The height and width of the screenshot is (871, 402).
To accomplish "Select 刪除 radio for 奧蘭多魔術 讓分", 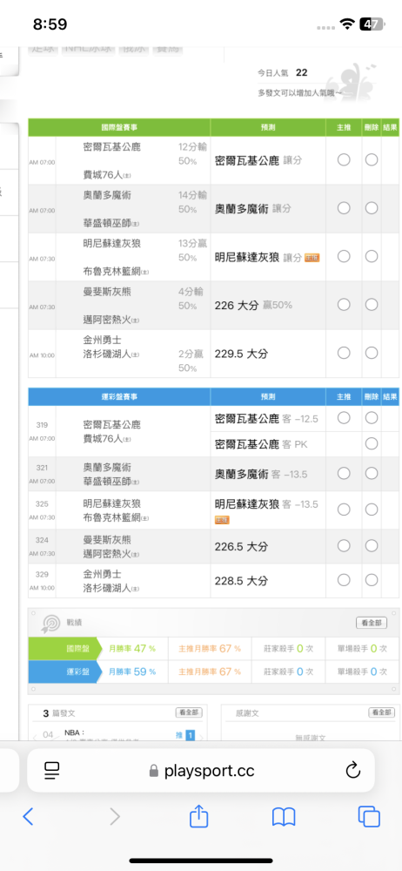I will tap(372, 208).
